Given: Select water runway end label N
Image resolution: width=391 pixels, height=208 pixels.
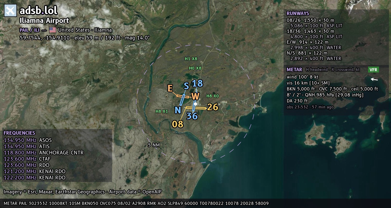Looking at the screenshot, I should point(178,110).
